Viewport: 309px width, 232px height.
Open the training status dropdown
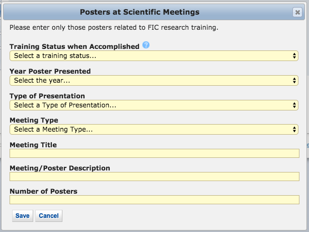click(x=154, y=55)
